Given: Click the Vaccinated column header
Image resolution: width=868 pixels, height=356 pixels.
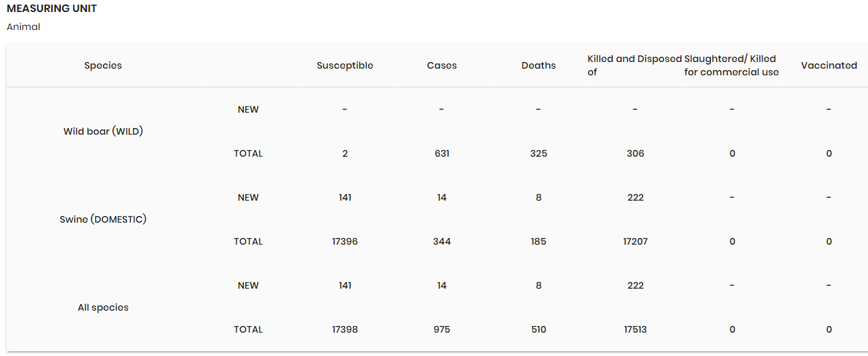Looking at the screenshot, I should 829,65.
